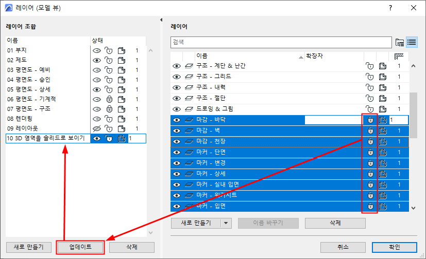Toggle visibility eye of 드로잉 & 그림

click(177, 109)
